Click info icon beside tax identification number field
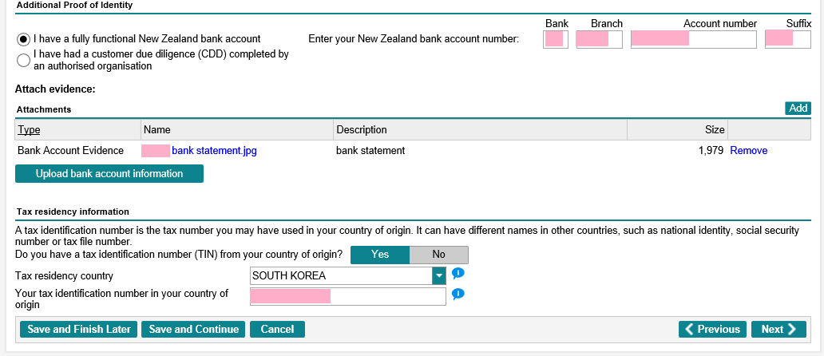 click(x=458, y=295)
